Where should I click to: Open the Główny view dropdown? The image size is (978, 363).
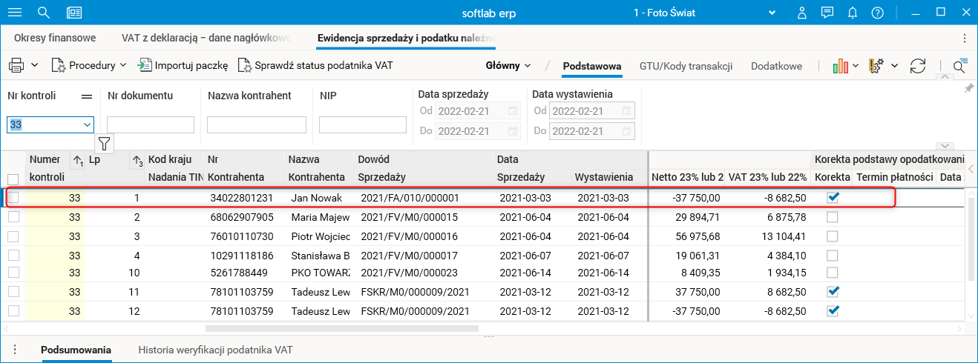(x=509, y=65)
